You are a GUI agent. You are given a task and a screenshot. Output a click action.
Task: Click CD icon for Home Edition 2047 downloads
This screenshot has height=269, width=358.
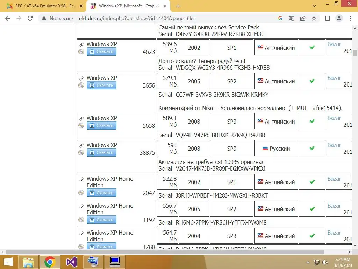click(81, 193)
